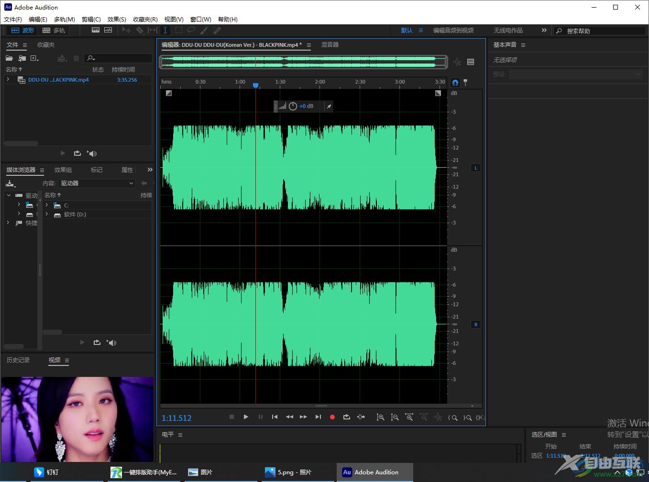Zoom in amplitude icon

click(x=380, y=417)
